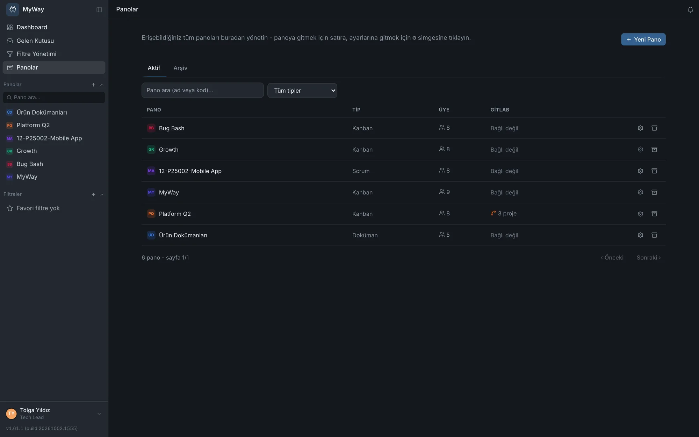Open notifications bell icon
The width and height of the screenshot is (699, 437).
pos(690,10)
